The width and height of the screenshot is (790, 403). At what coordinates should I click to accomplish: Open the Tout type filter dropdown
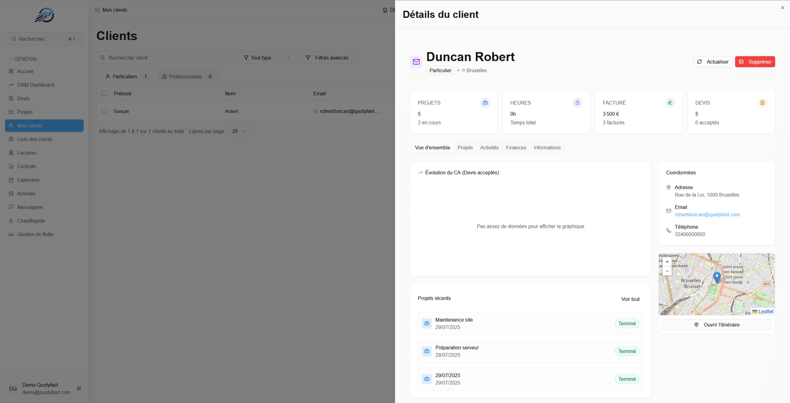pos(267,58)
